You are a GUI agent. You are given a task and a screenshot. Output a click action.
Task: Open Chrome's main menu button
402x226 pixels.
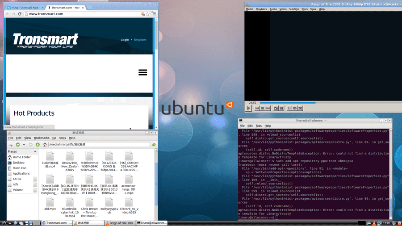point(155,14)
